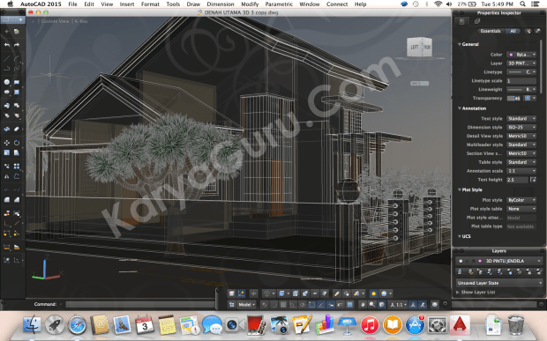547x341 pixels.
Task: Select the Erase tool
Action: [x=17, y=129]
